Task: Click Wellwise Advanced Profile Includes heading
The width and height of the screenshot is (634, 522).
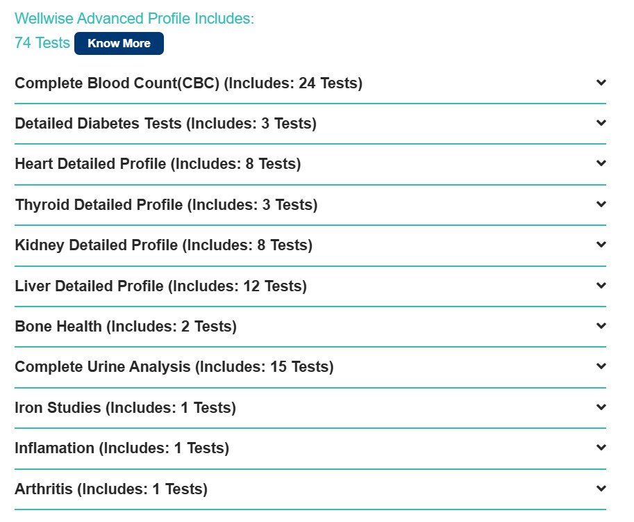Action: pyautogui.click(x=134, y=19)
